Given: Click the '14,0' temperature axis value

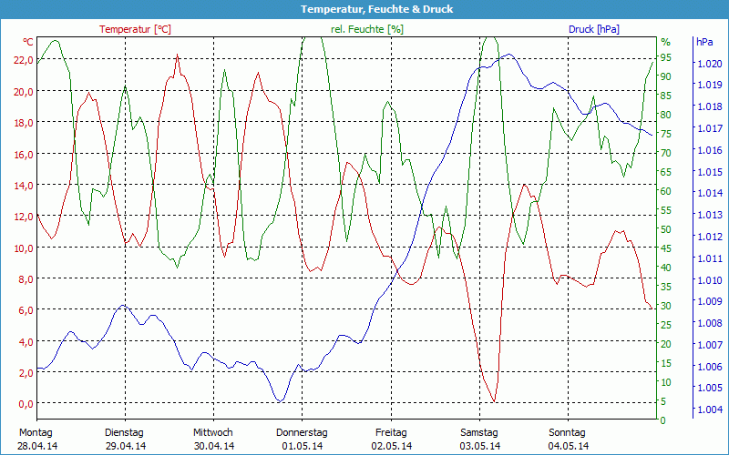Looking at the screenshot, I should [24, 186].
